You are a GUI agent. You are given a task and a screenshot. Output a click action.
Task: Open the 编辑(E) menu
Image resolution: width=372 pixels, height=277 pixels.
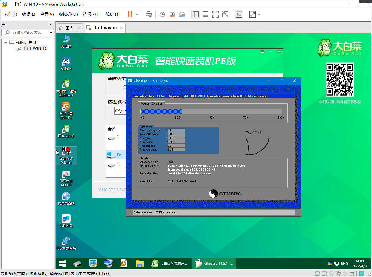tap(29, 14)
